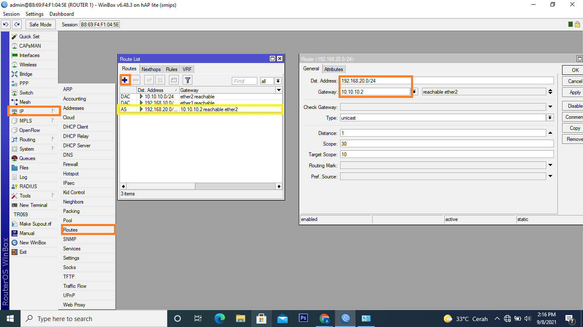The width and height of the screenshot is (583, 327).
Task: Click the Target Scope input field
Action: [x=447, y=155]
